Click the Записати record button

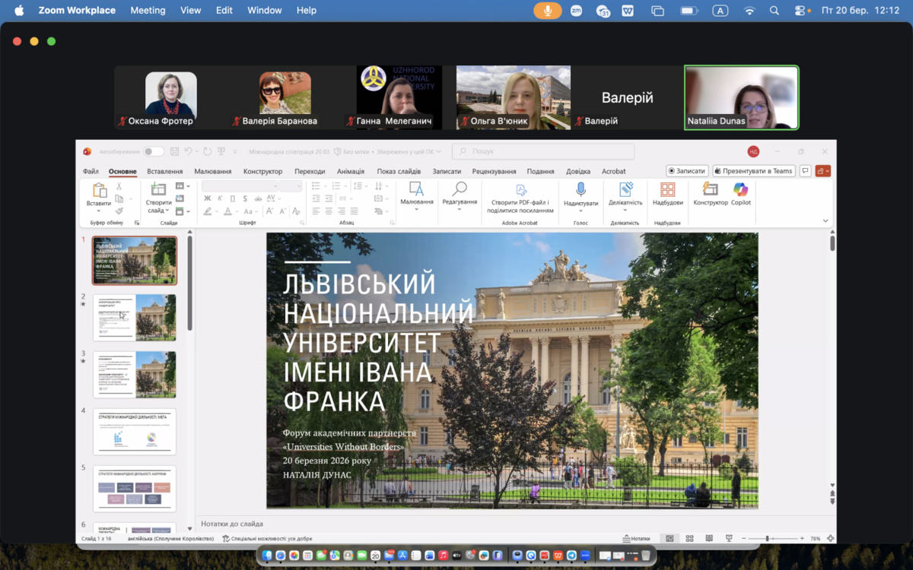click(x=687, y=171)
